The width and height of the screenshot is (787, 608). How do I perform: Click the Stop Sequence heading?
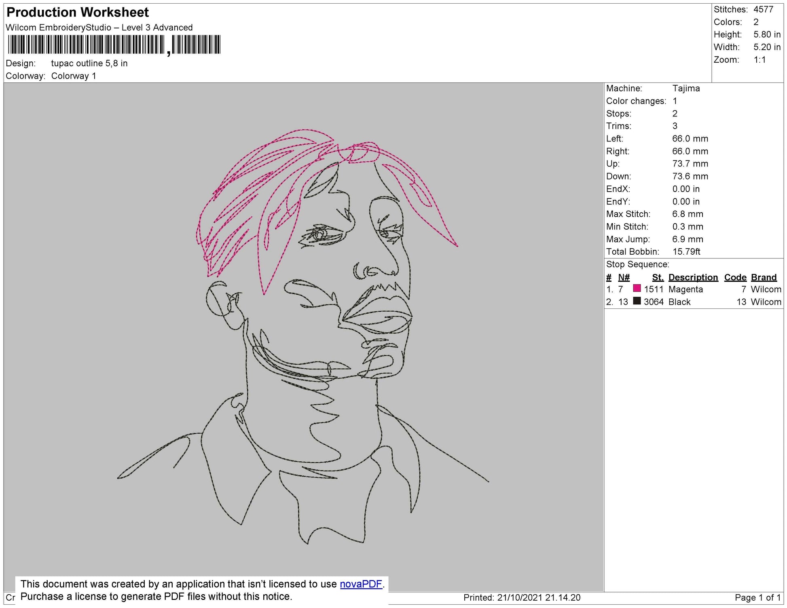[637, 264]
